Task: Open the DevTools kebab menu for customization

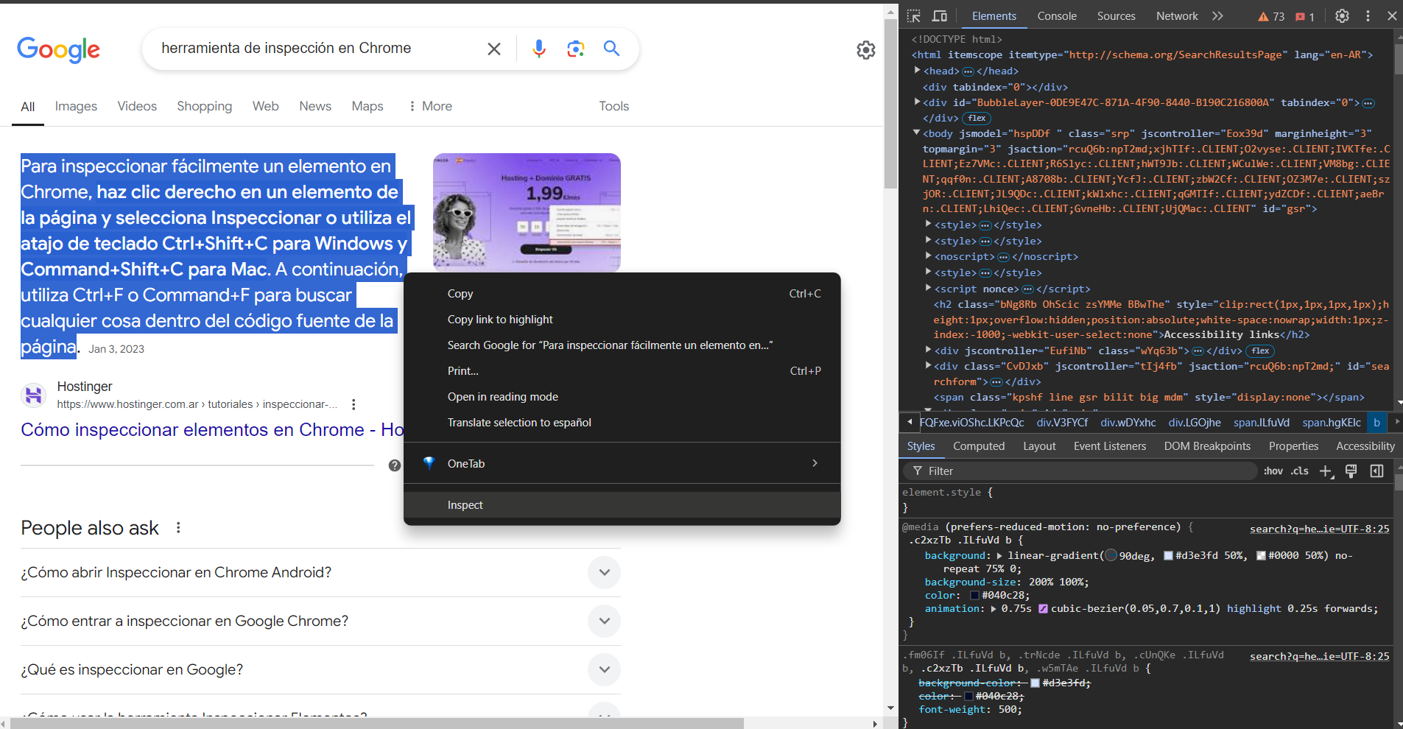Action: coord(1368,15)
